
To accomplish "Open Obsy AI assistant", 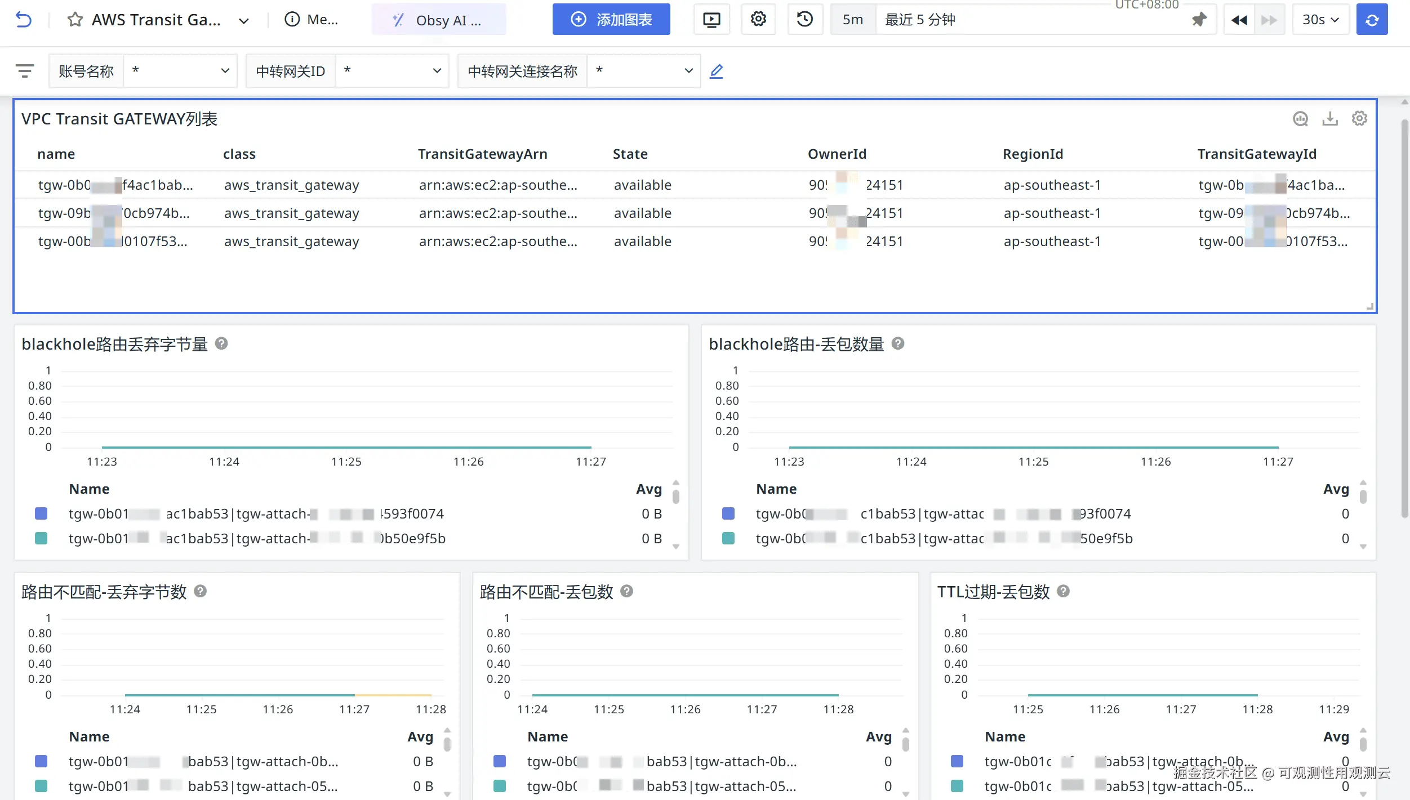I will [x=439, y=20].
